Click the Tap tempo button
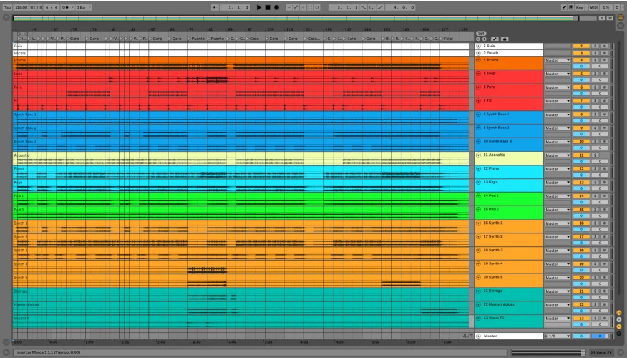The height and width of the screenshot is (358, 627). click(x=7, y=7)
